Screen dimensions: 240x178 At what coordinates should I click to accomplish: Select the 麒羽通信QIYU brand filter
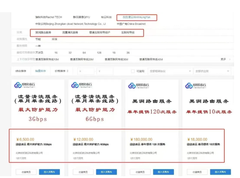click(82, 17)
